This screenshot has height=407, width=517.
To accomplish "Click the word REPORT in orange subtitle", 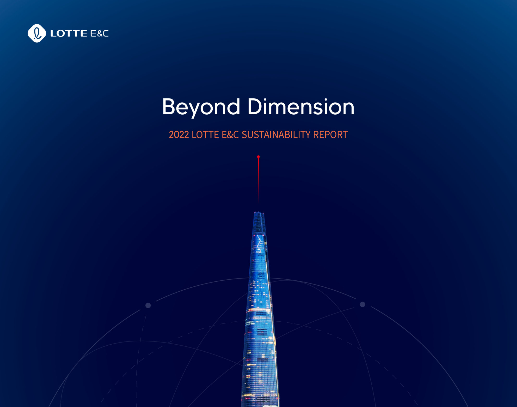I will click(x=330, y=135).
